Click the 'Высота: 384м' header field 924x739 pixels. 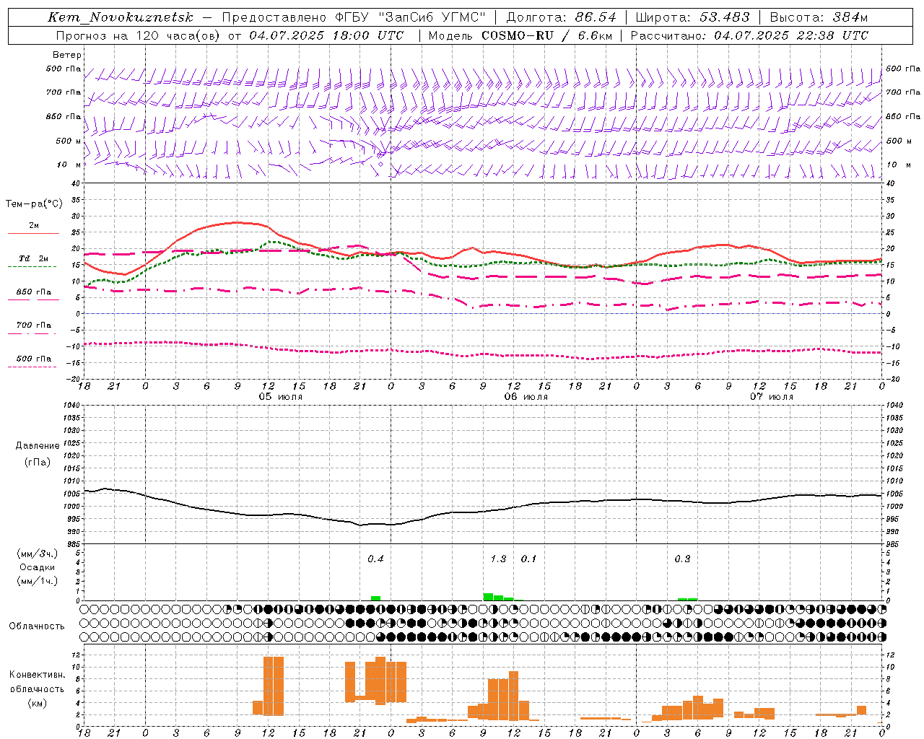coord(819,17)
